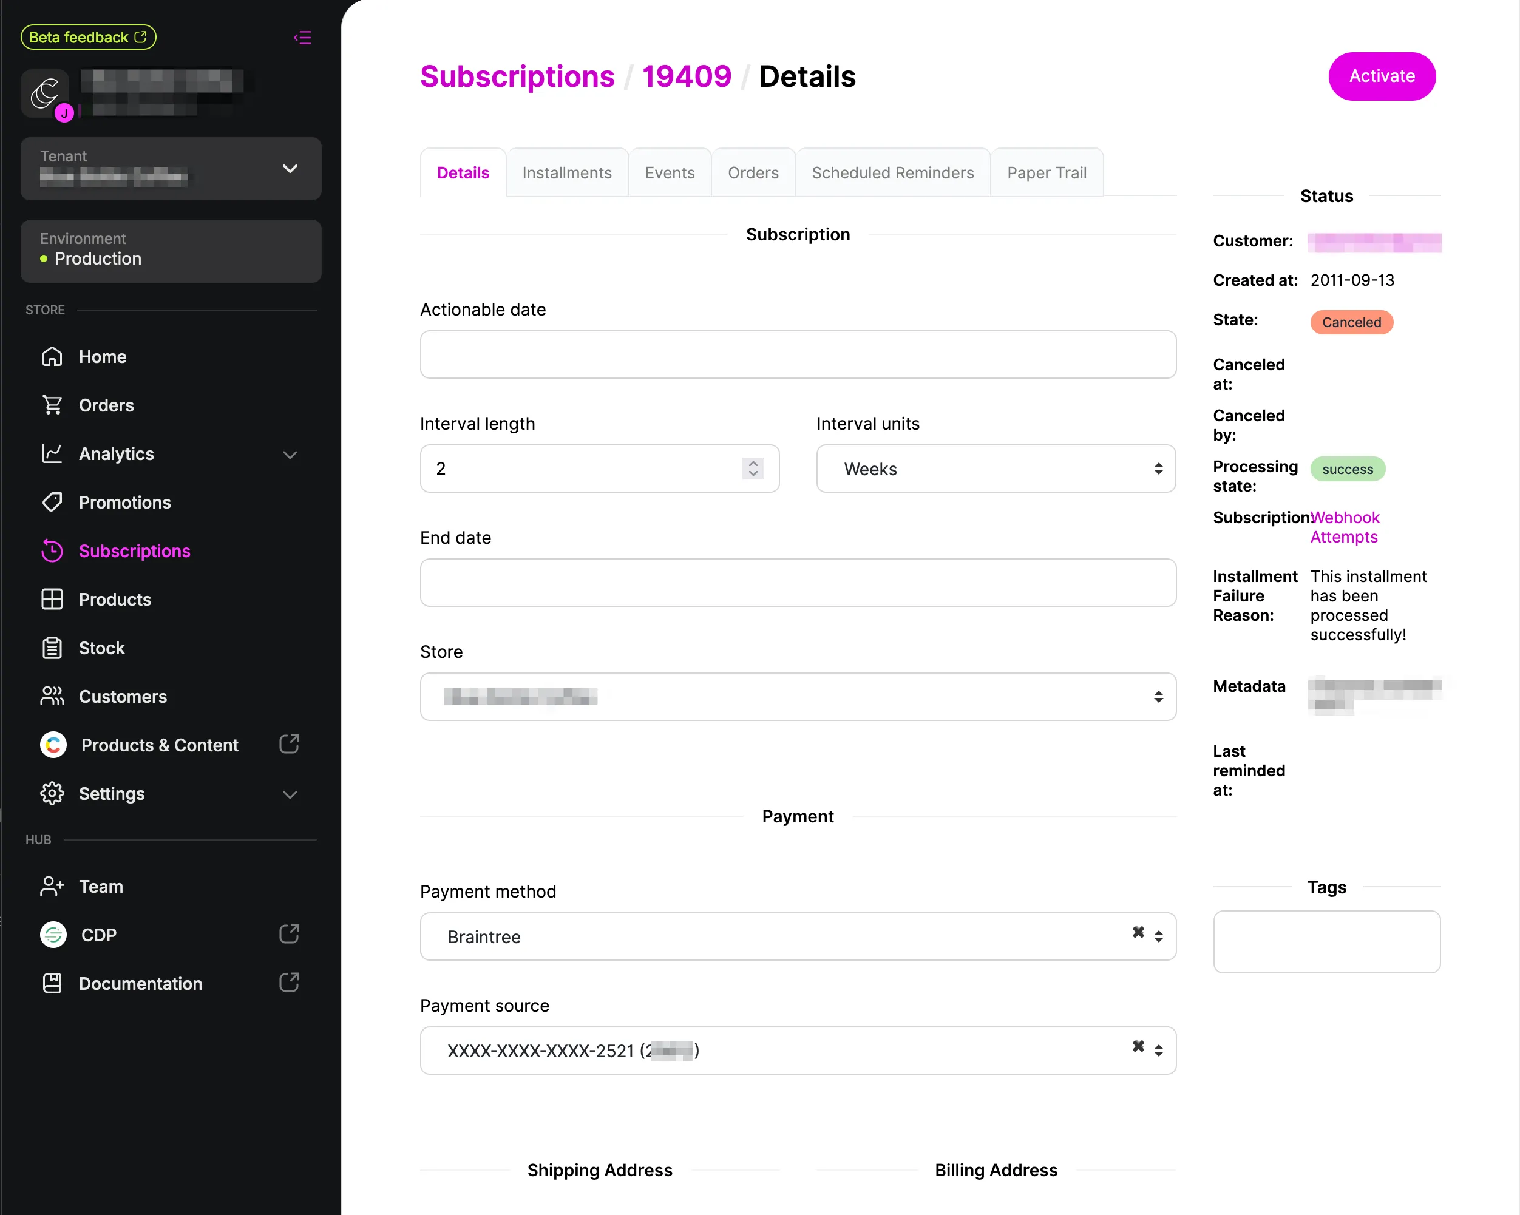Switch to the Installments tab
This screenshot has height=1215, width=1520.
(x=567, y=173)
